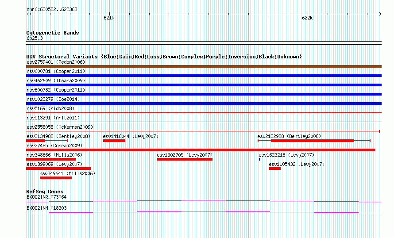This screenshot has width=394, height=238.
Task: Click nsv1023279 (Coe2014) variant label
Action: (x=53, y=99)
